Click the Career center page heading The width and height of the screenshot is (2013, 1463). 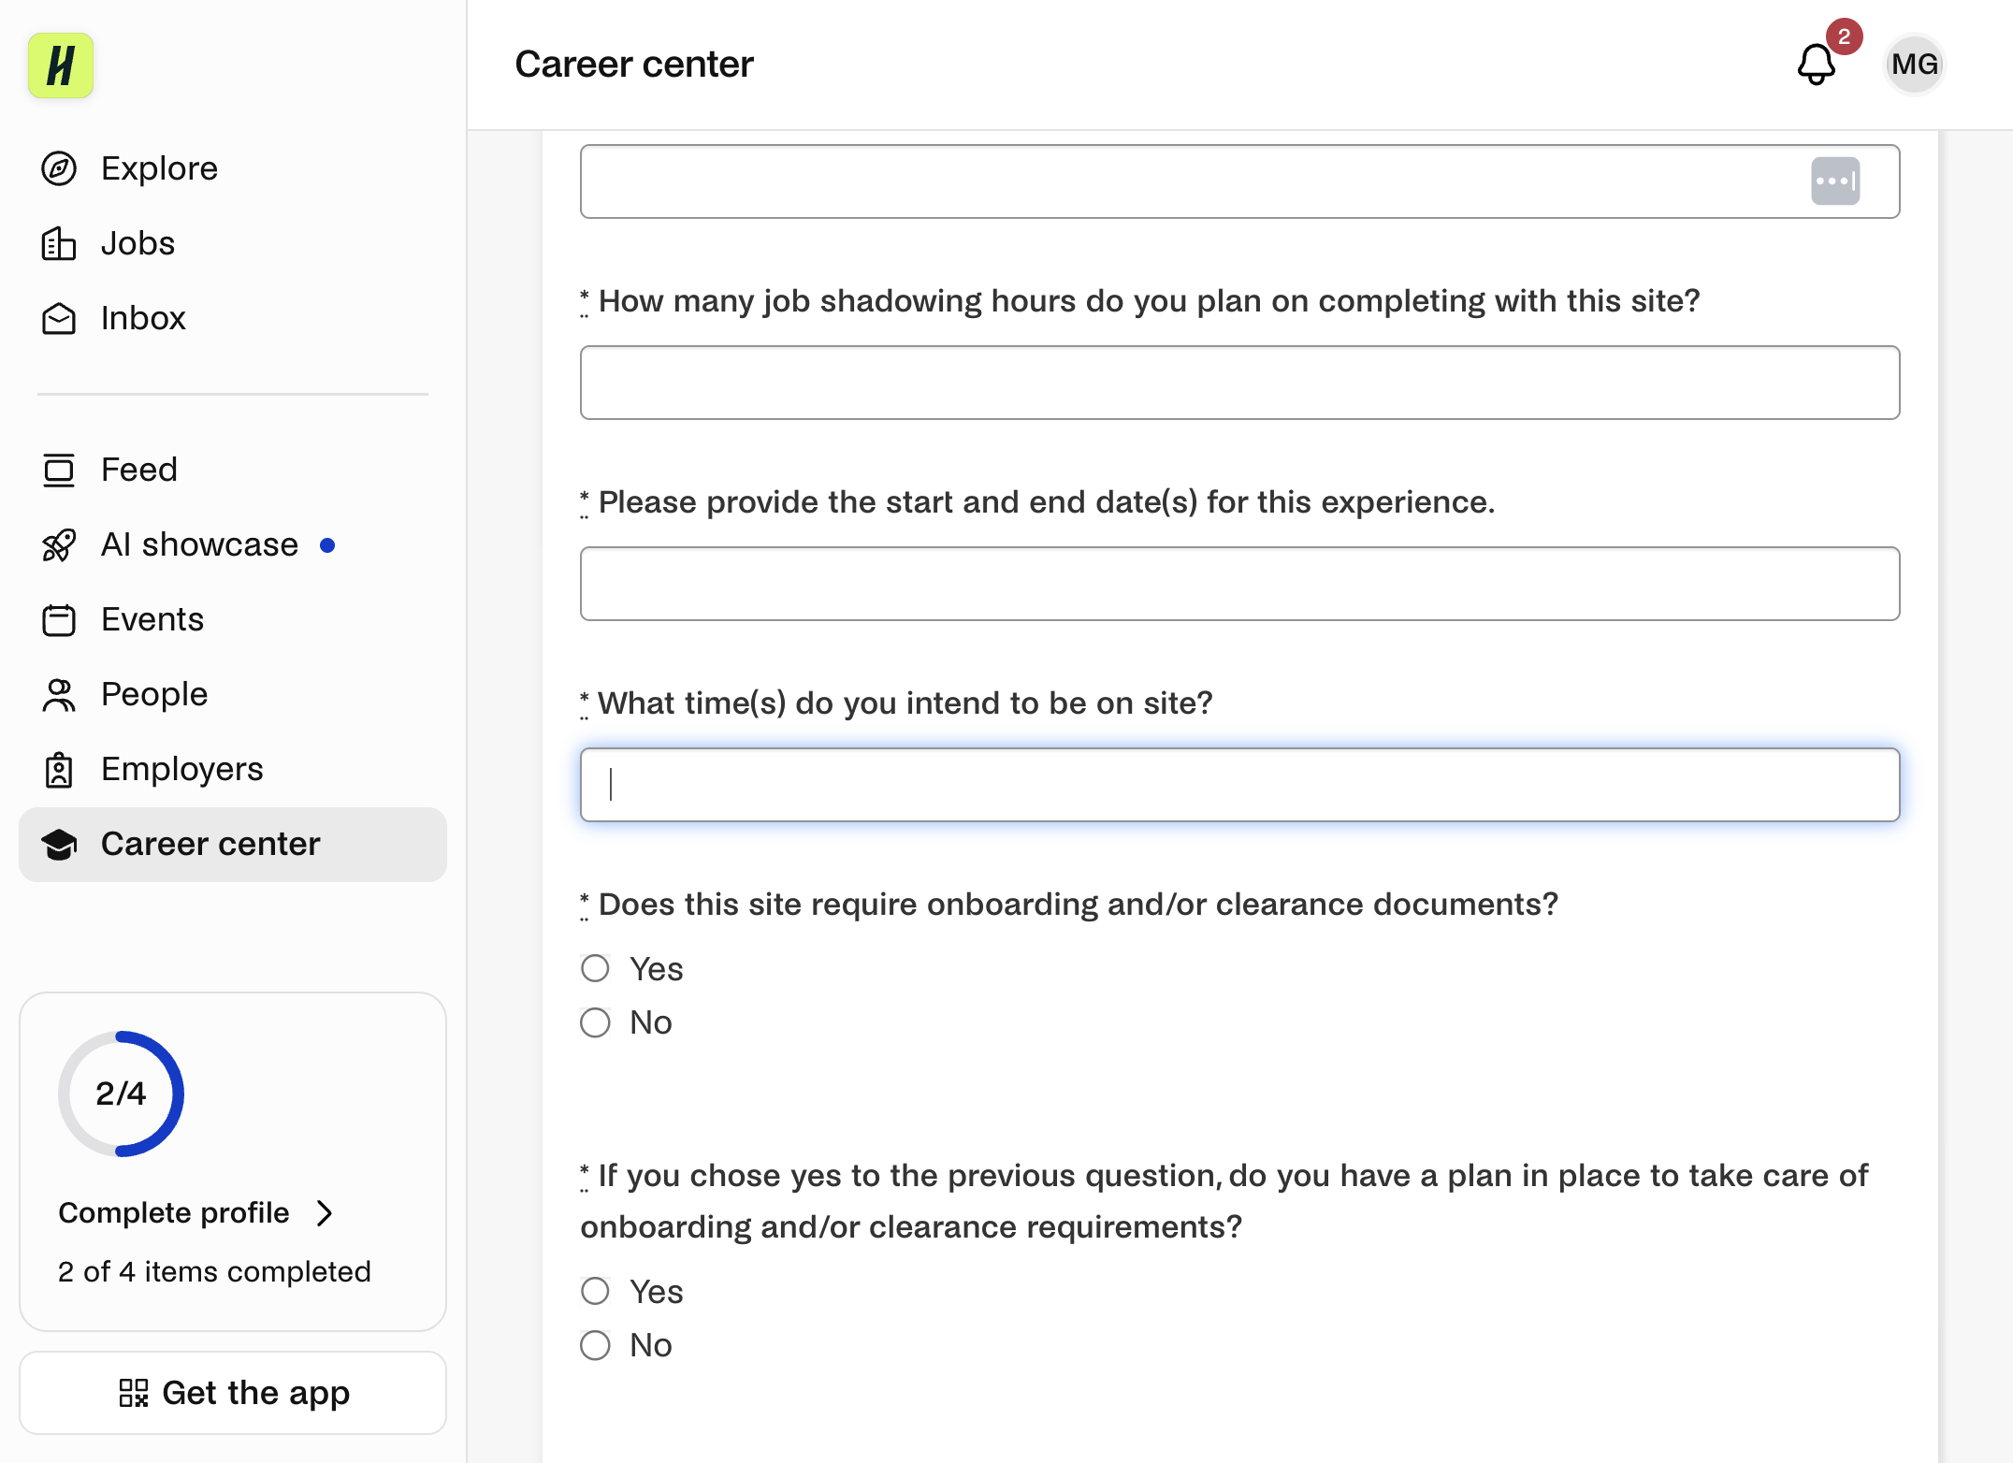click(x=634, y=65)
